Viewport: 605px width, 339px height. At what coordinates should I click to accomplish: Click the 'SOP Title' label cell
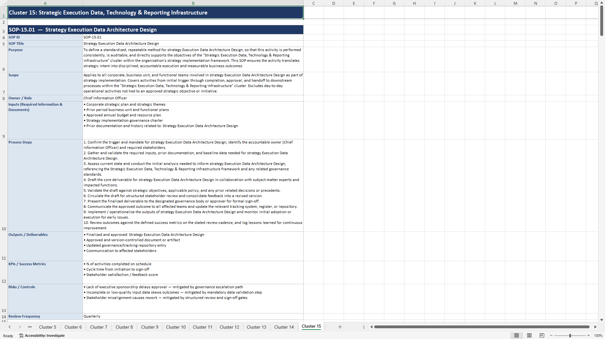tap(45, 44)
